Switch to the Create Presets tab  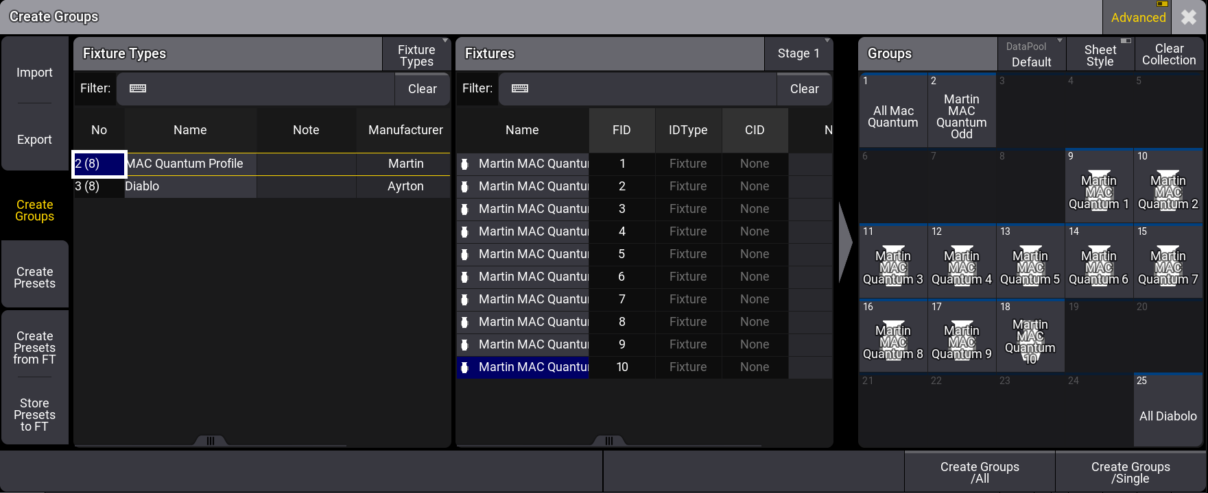coord(35,277)
